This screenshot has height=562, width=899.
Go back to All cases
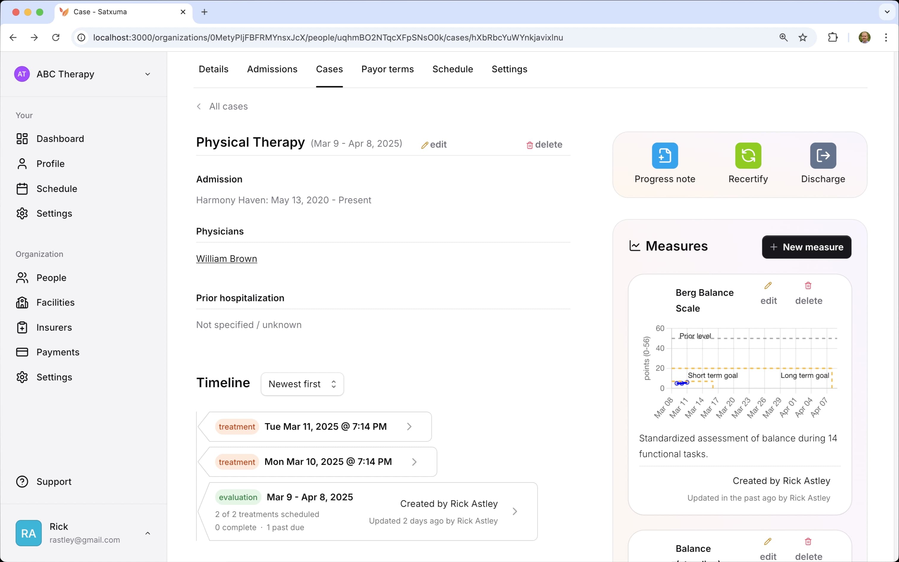222,106
